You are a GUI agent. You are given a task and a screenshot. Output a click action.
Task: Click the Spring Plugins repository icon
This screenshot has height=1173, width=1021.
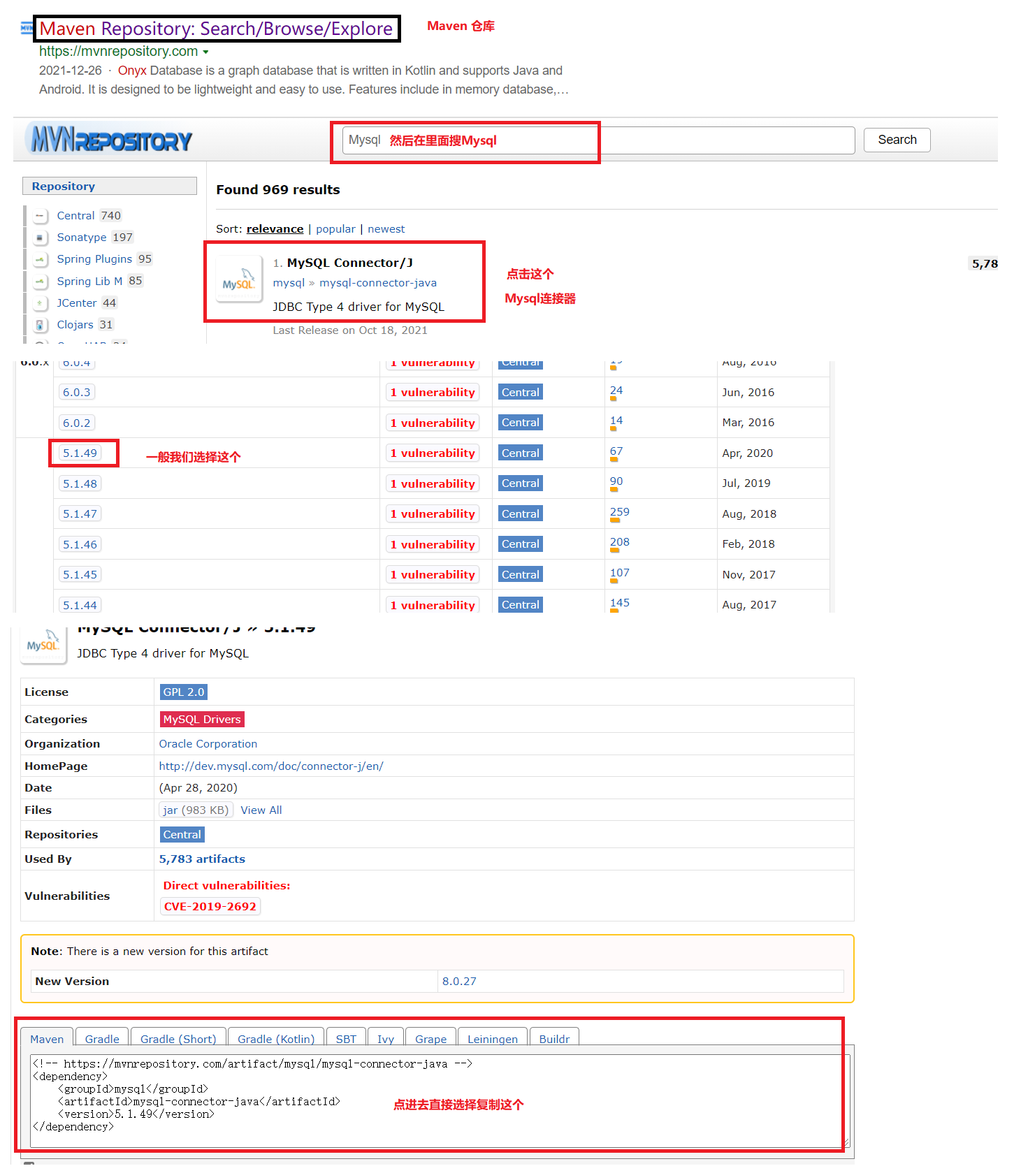[x=40, y=259]
